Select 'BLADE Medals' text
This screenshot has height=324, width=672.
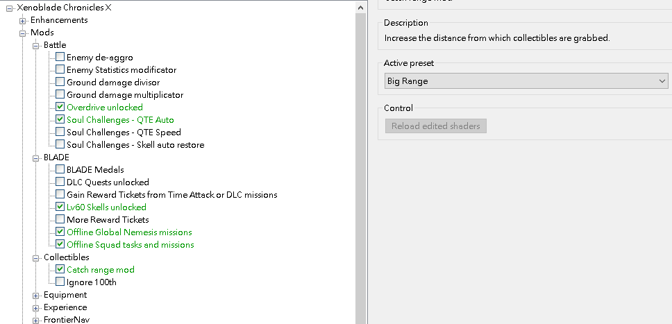click(95, 170)
